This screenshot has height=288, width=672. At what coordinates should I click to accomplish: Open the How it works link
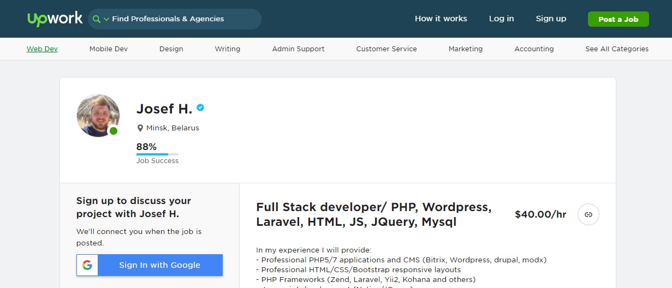441,19
